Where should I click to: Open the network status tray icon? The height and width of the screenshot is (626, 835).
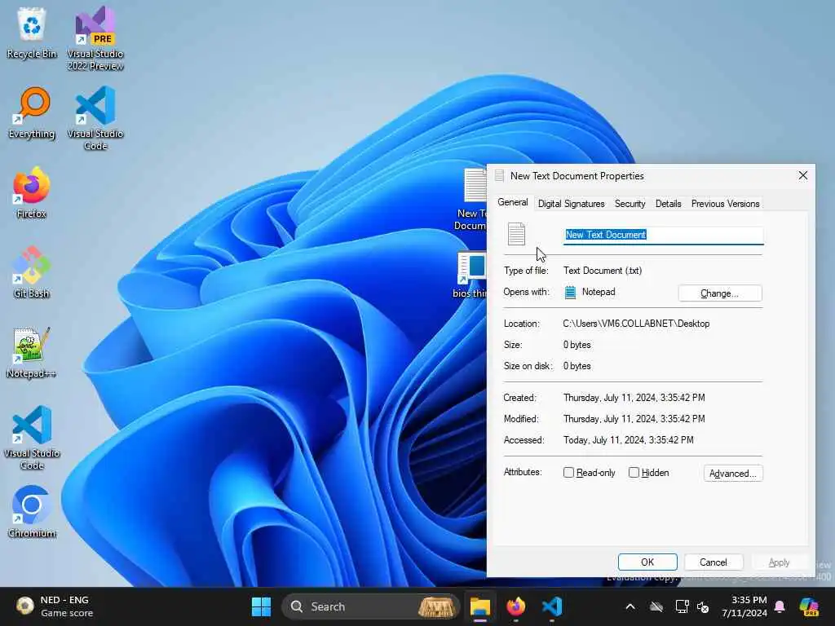pyautogui.click(x=682, y=606)
